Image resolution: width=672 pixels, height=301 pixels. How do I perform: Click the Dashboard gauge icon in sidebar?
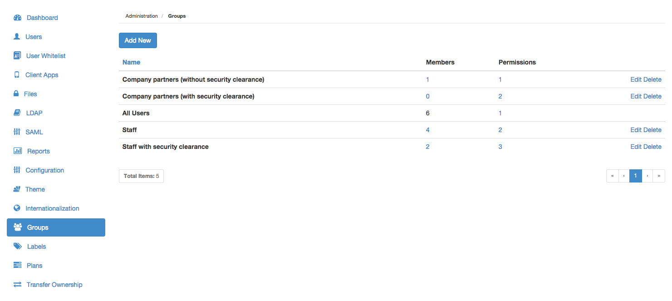[x=17, y=18]
